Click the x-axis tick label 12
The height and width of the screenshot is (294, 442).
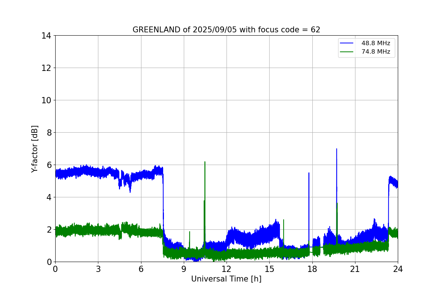[x=227, y=269]
